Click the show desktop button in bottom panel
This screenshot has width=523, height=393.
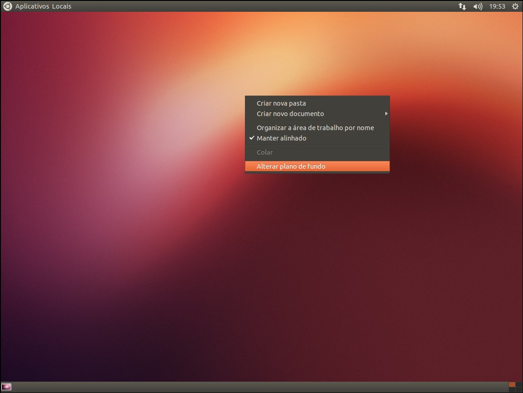[x=6, y=387]
